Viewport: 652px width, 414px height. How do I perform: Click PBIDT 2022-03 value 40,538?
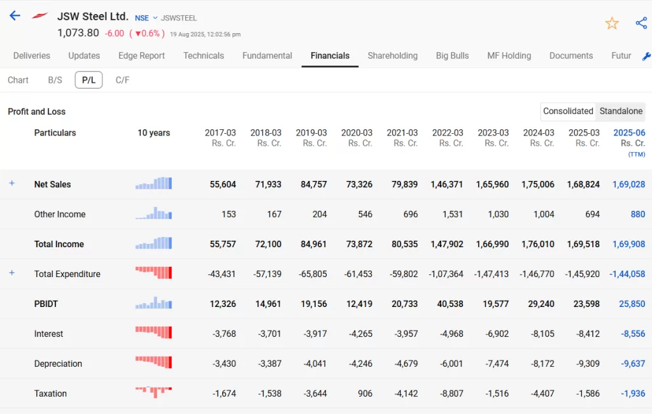[450, 304]
